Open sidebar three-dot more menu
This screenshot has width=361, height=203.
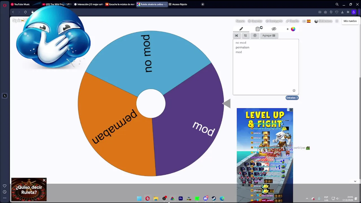pos(5,198)
